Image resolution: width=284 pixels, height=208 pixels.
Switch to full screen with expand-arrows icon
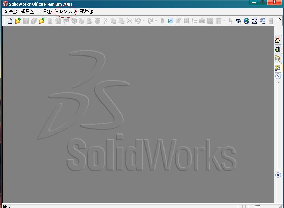[x=255, y=21]
